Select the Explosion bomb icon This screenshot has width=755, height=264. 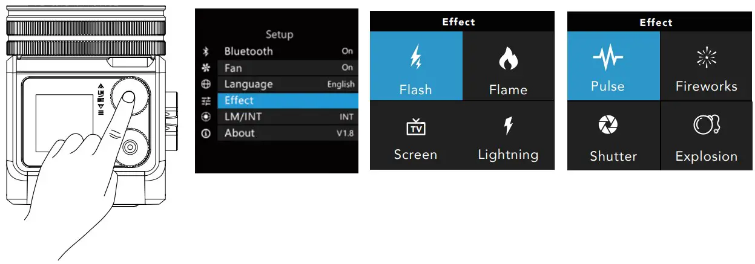point(706,126)
